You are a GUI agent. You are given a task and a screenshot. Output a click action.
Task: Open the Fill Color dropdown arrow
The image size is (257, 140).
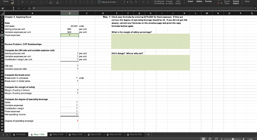point(54,2)
